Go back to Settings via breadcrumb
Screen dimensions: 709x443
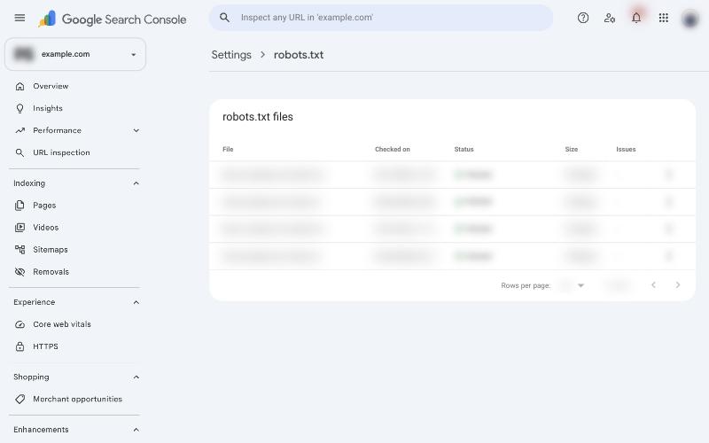tap(231, 55)
